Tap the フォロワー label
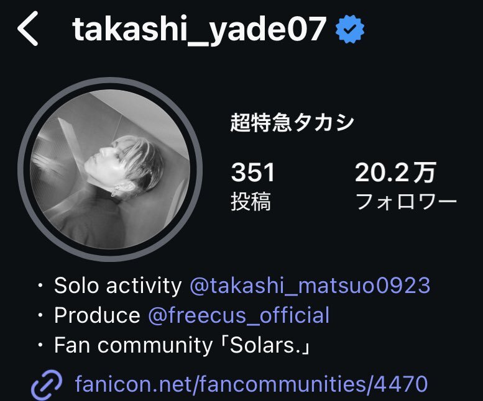The height and width of the screenshot is (401, 483). coord(407,202)
